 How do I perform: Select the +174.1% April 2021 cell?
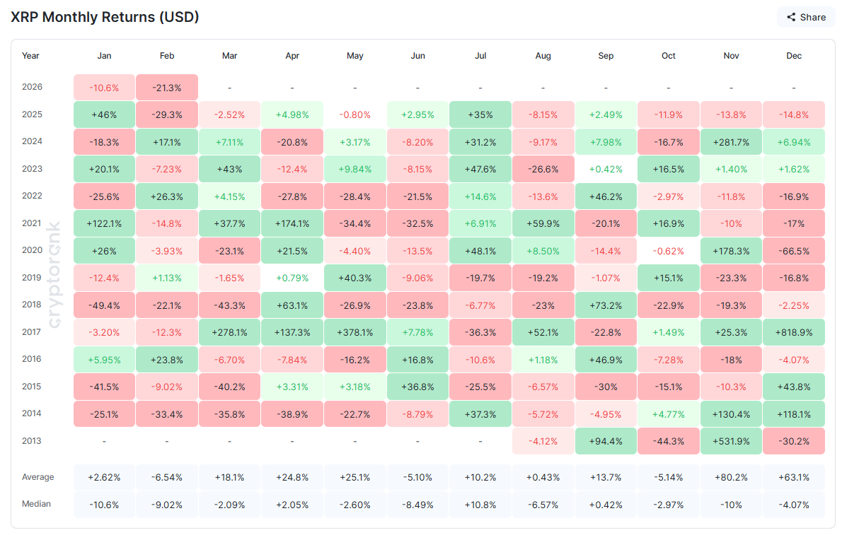[x=292, y=223]
